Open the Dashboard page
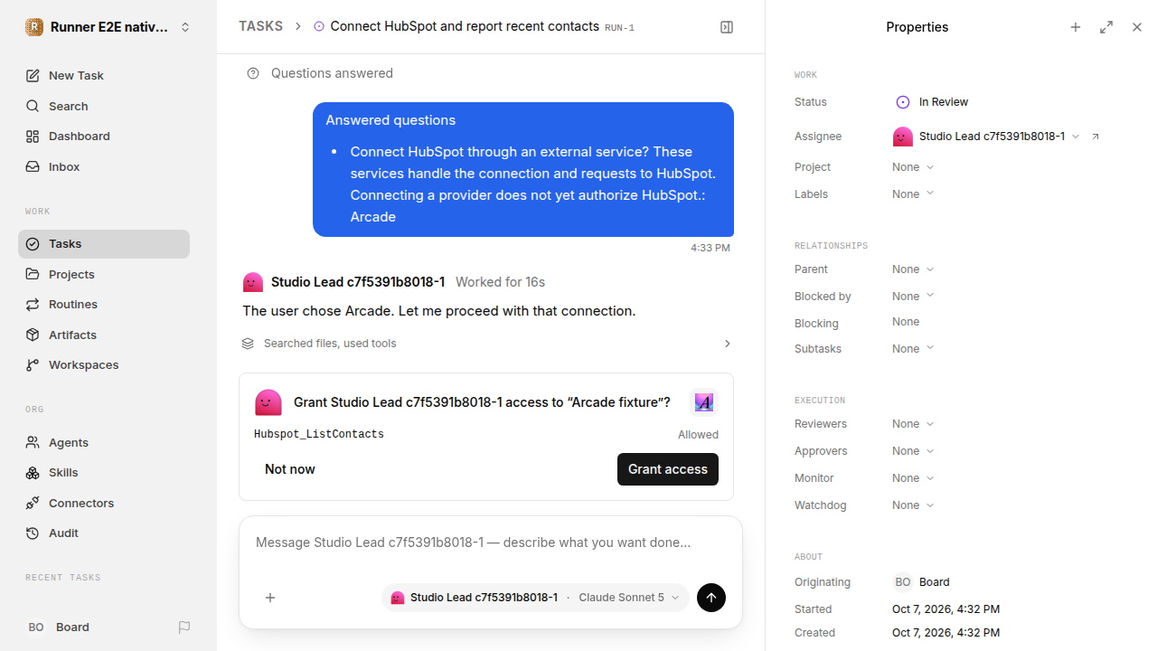This screenshot has height=651, width=1157. coord(104,137)
